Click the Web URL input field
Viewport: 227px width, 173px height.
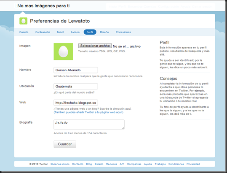tap(76, 103)
